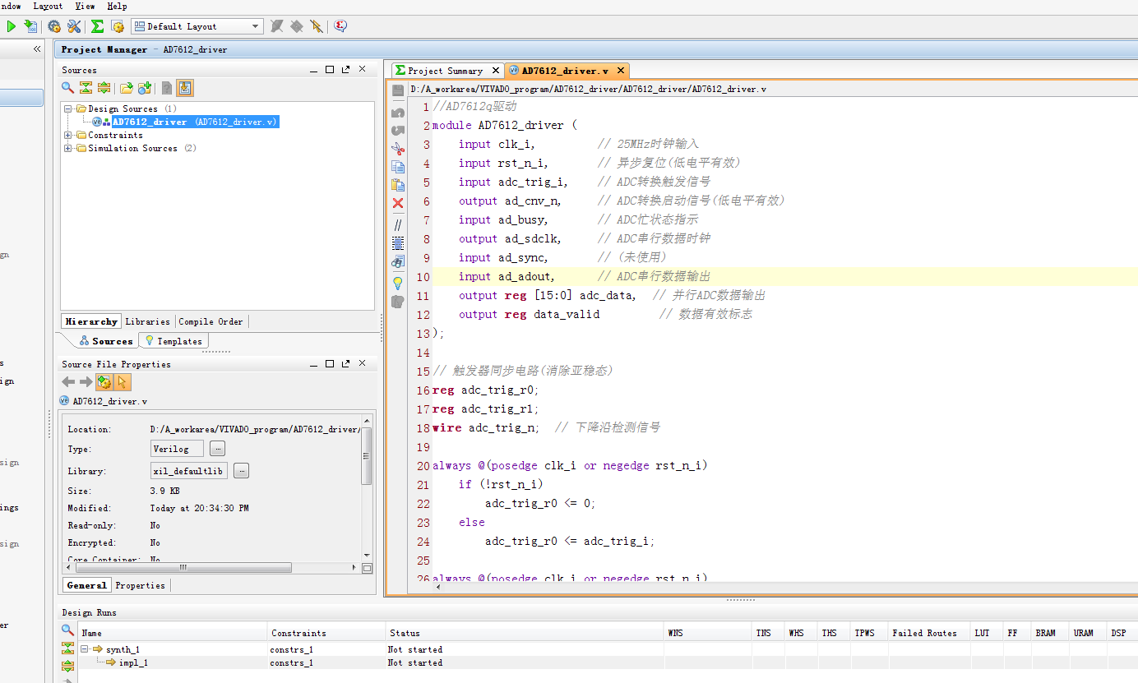The width and height of the screenshot is (1138, 683).
Task: Click the ellipsis button next to xil_defaultlib library
Action: pos(242,471)
